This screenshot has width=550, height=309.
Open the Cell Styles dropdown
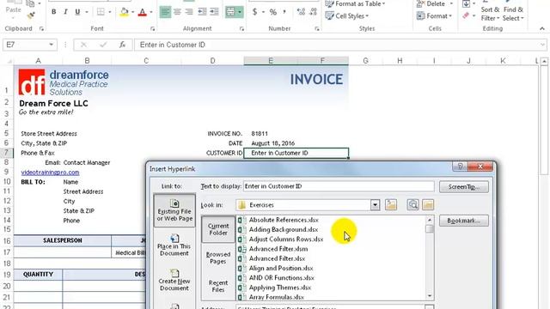pos(347,15)
